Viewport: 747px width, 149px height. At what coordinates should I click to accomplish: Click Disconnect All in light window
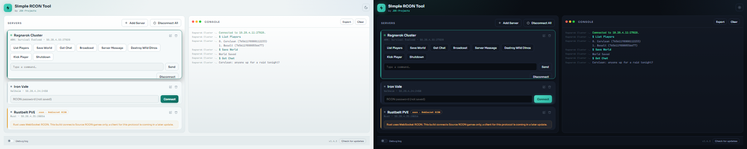click(166, 23)
